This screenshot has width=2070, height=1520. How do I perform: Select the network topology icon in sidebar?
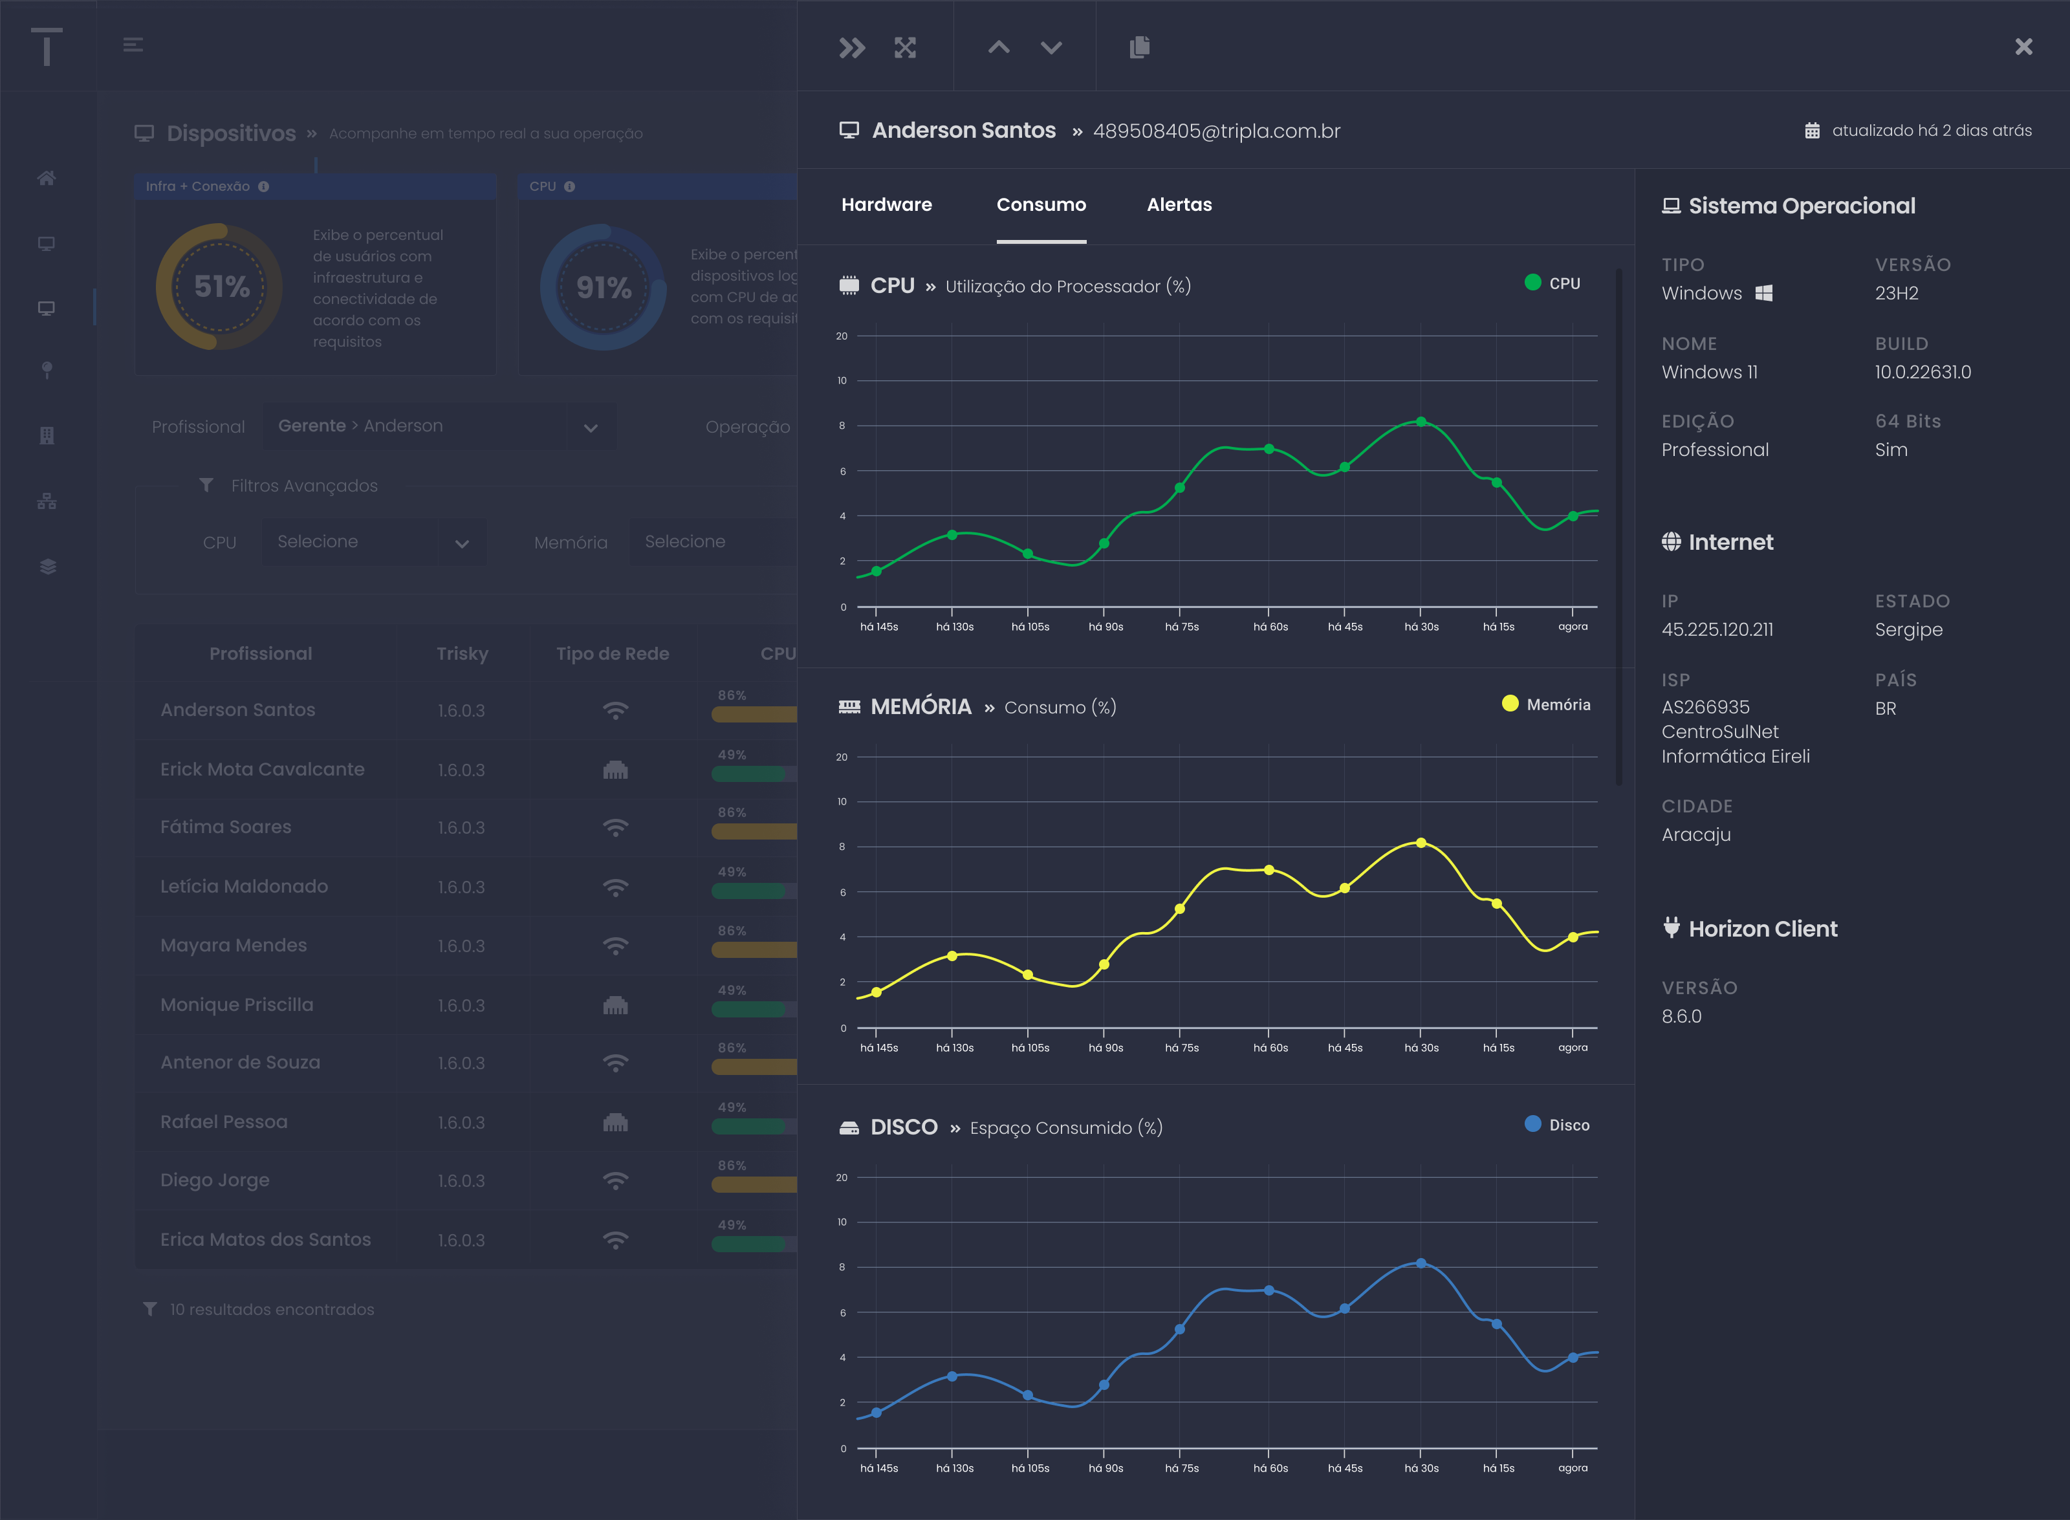(46, 501)
